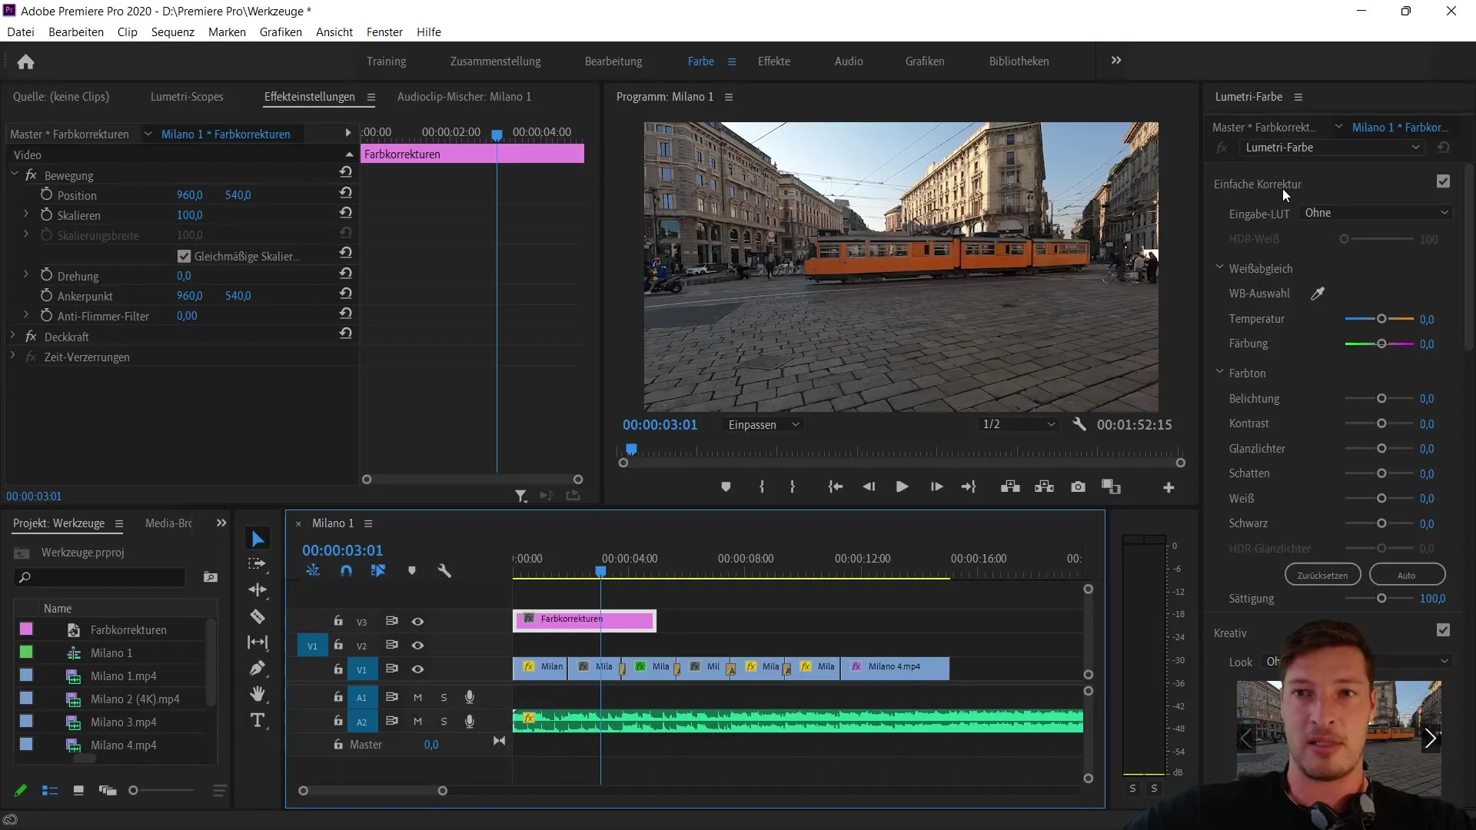
Task: Open the program monitor button editor plus
Action: tap(1168, 488)
